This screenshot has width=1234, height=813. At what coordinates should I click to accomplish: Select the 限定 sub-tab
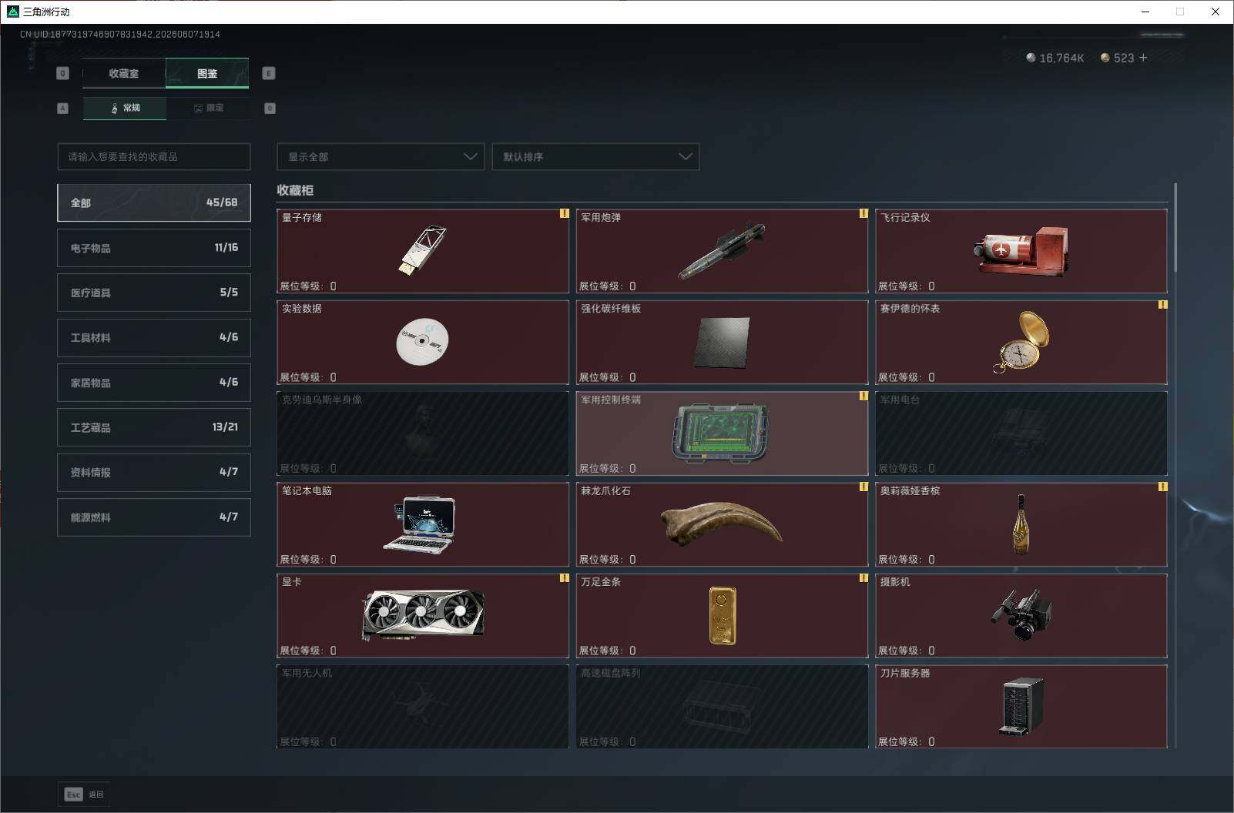pos(208,108)
